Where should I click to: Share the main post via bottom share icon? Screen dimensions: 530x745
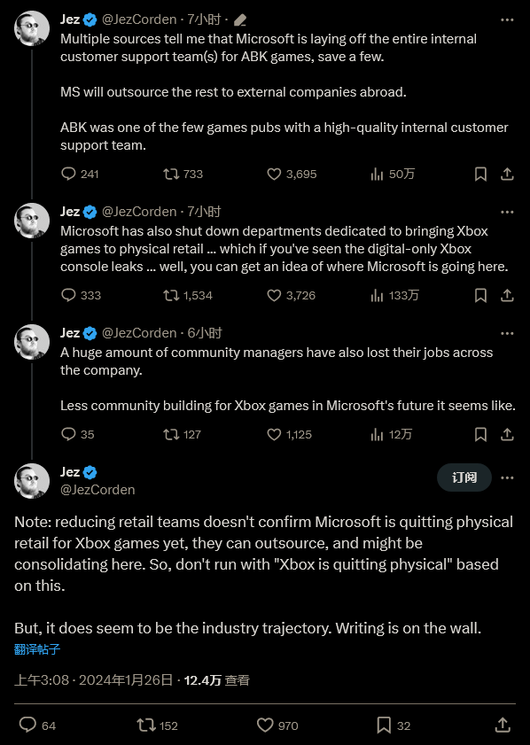[503, 725]
